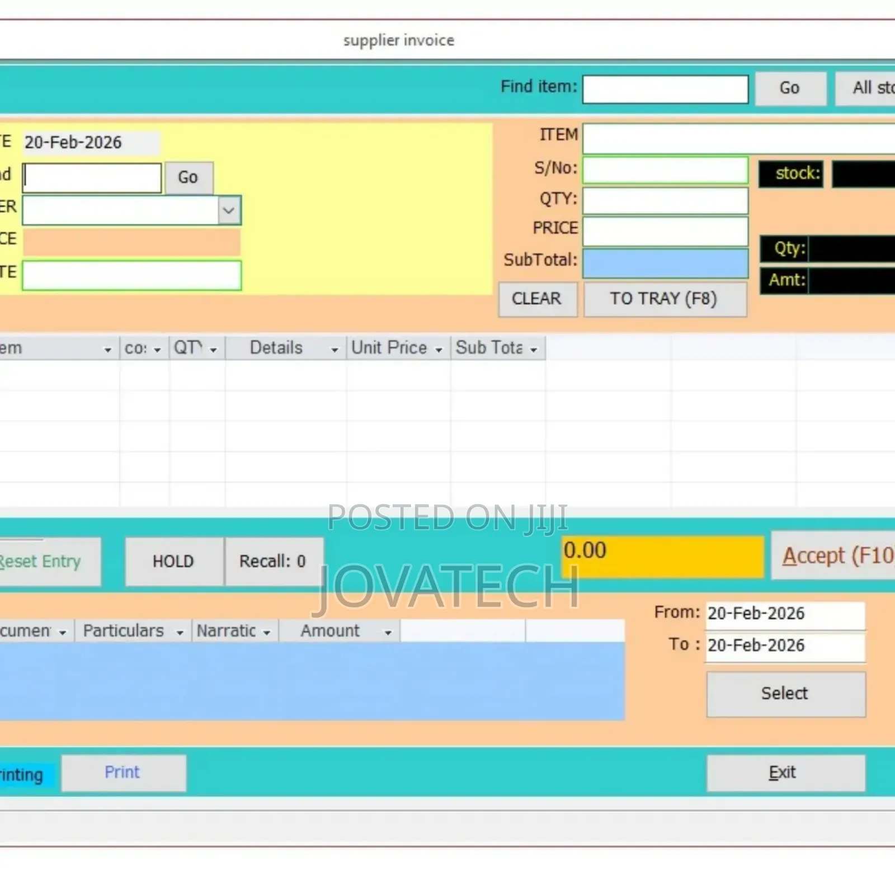Click the black Amt: value display
895x895 pixels.
(x=852, y=280)
